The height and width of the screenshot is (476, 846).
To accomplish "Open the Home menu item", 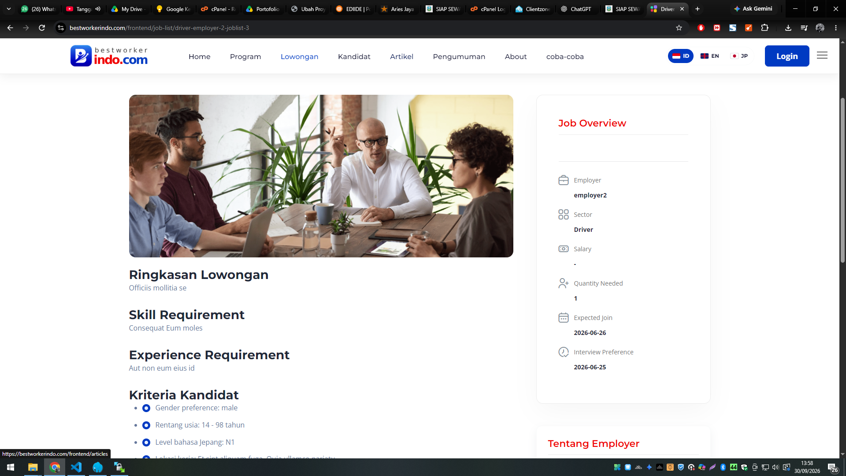I will (x=200, y=56).
